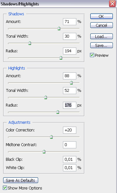Click the Color Correction slider handle

[x=52, y=137]
